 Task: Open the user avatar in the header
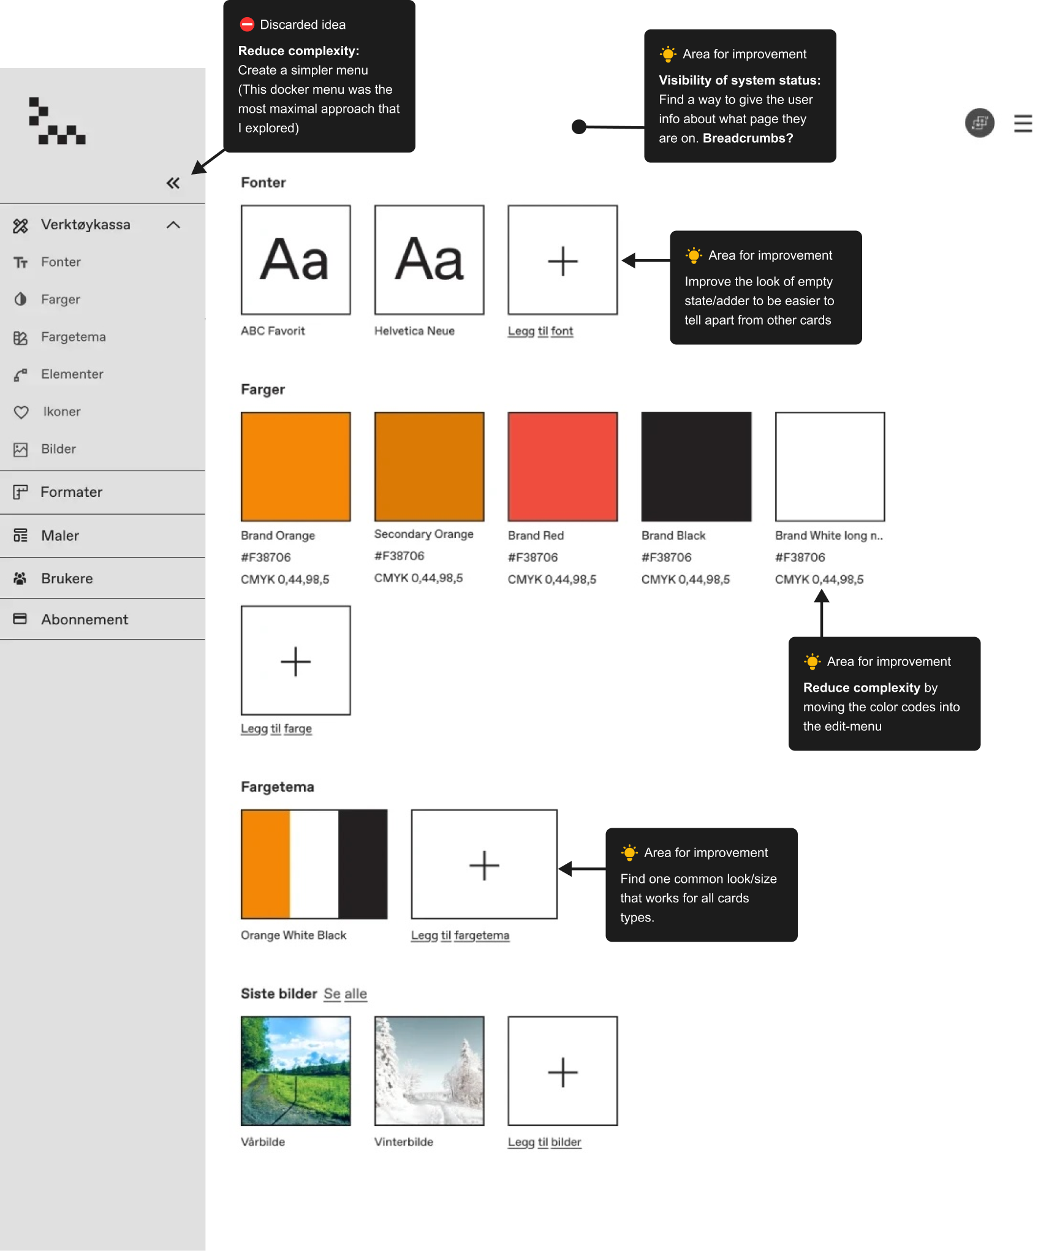coord(979,123)
